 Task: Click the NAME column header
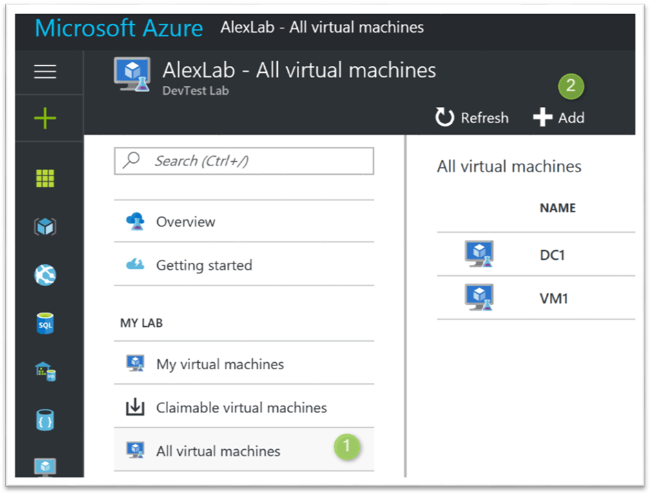coord(558,208)
